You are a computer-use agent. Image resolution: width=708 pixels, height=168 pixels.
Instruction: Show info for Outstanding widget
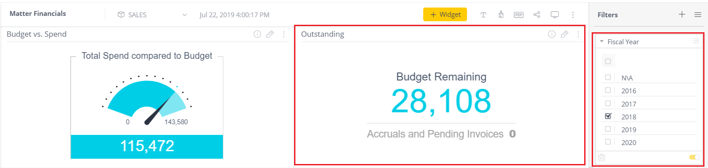pos(552,34)
